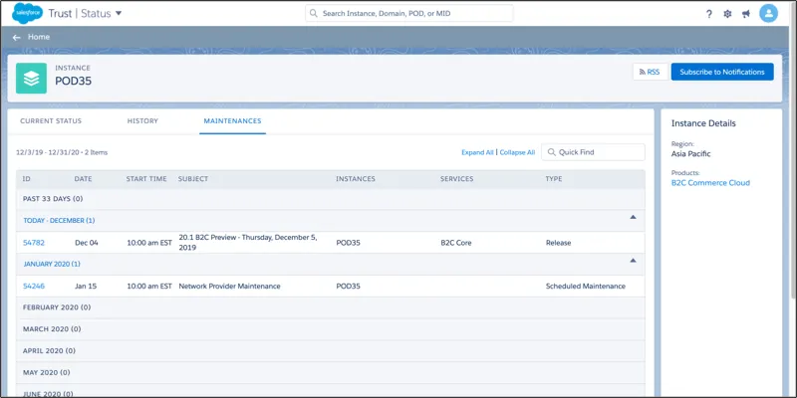Open maintenance ID 54246
Viewport: 797px width, 398px height.
click(34, 286)
